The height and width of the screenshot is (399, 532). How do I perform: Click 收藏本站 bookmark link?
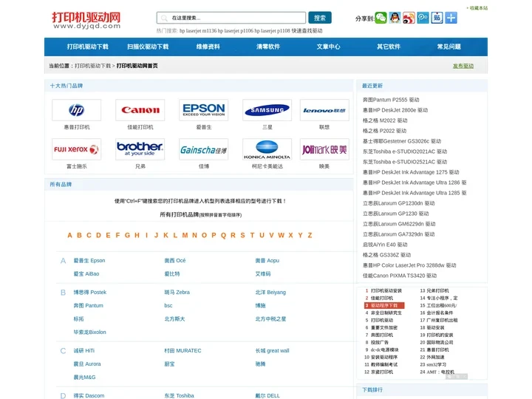478,8
